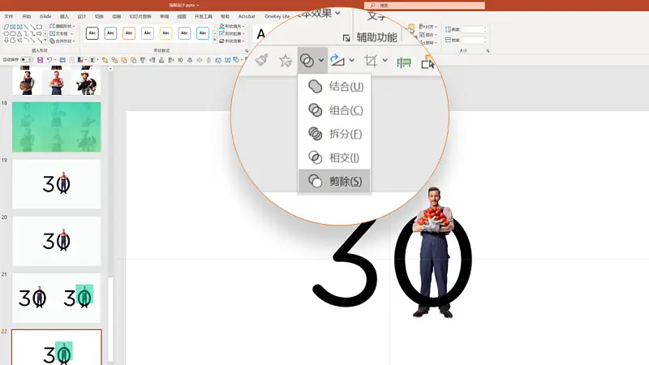Switch to the Acrobat tab
This screenshot has width=649, height=365.
click(247, 16)
